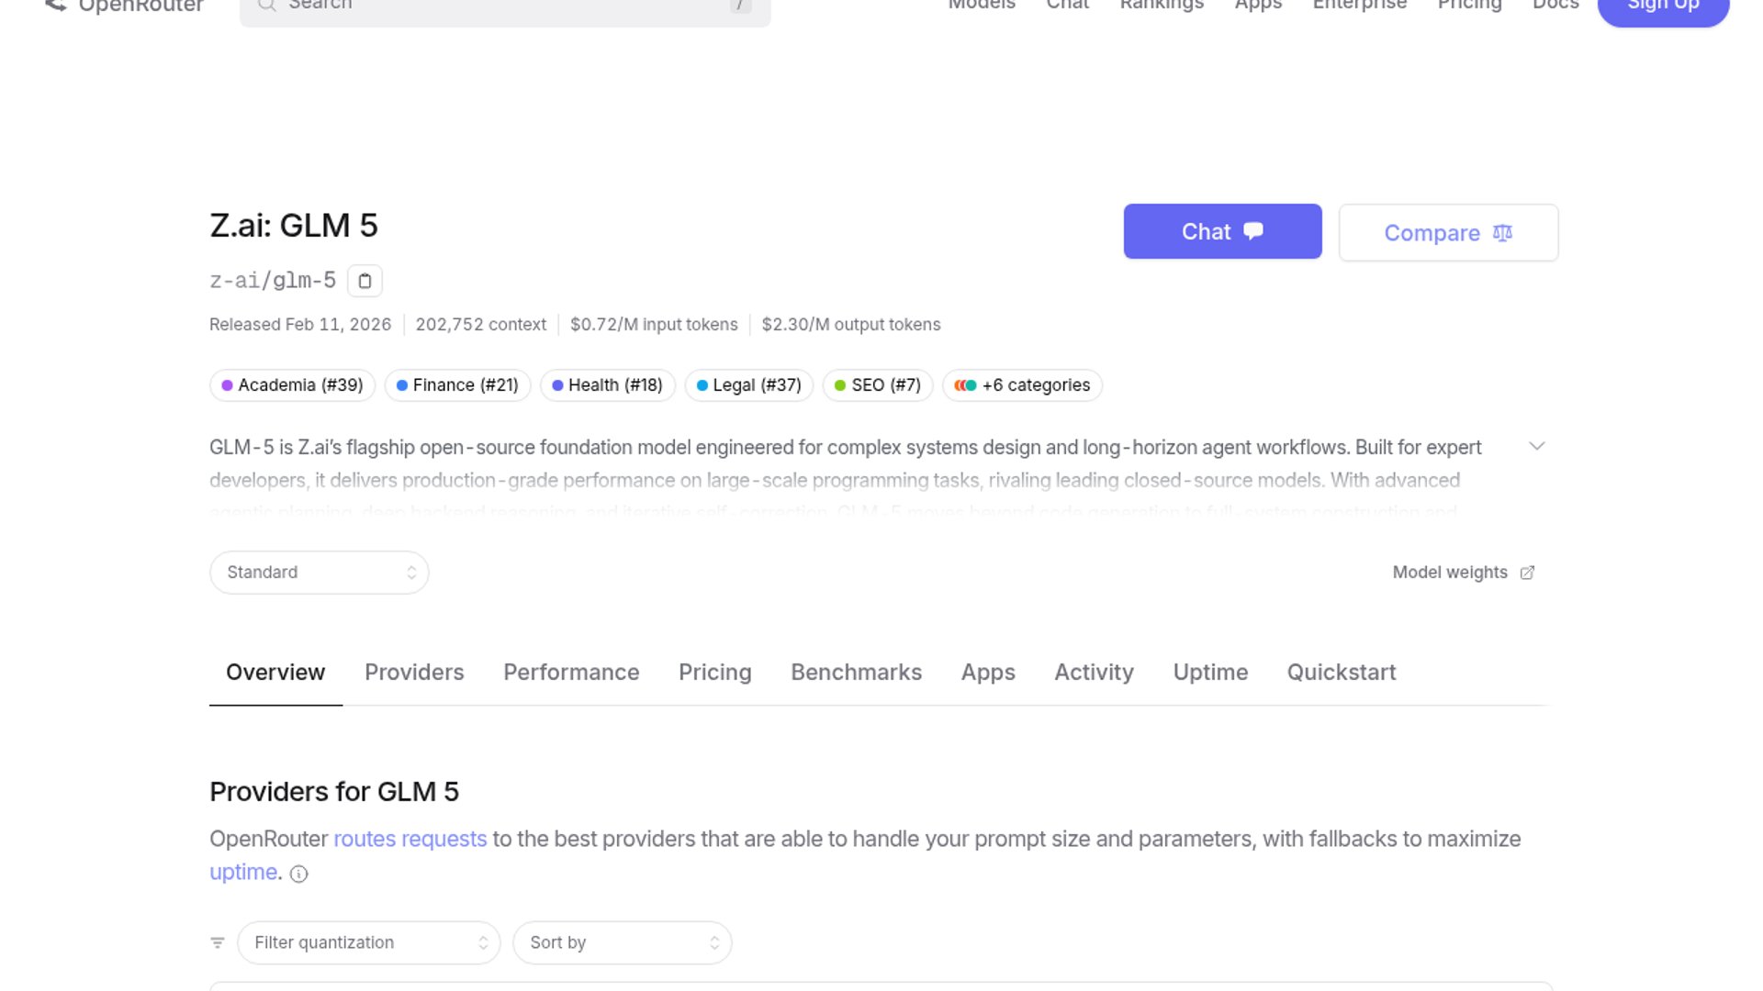
Task: Open the +6 categories badge
Action: pyautogui.click(x=1022, y=385)
